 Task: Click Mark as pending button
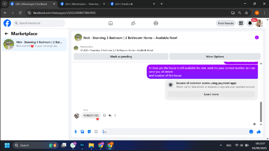point(121,57)
